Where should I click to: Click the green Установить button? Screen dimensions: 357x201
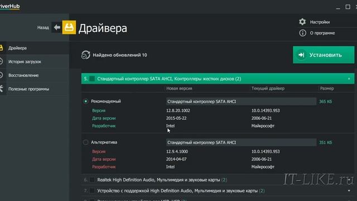point(324,55)
